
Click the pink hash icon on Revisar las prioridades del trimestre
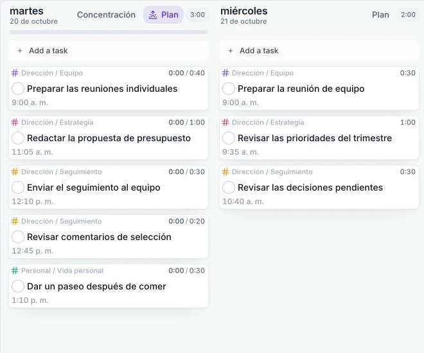point(225,123)
